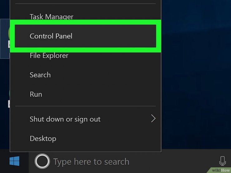The height and width of the screenshot is (173, 231).
Task: Select the Desktop menu entry
Action: [43, 138]
